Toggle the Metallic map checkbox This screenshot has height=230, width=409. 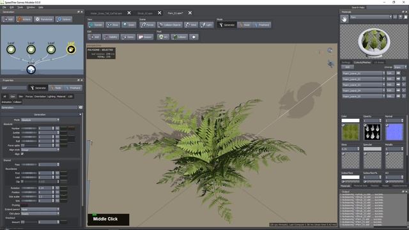pos(387,153)
